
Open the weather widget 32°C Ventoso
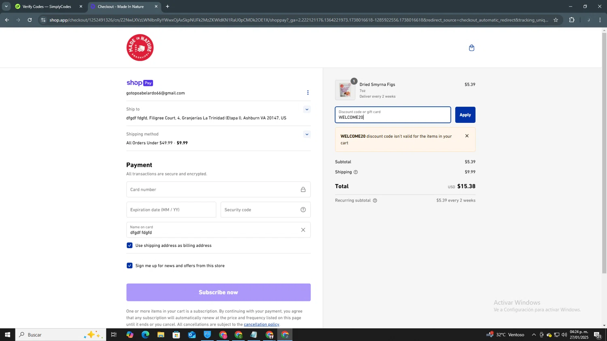pos(505,335)
